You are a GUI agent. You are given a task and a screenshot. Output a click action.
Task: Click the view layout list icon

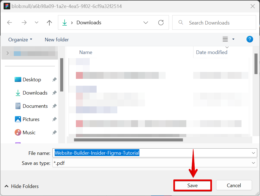(x=225, y=39)
